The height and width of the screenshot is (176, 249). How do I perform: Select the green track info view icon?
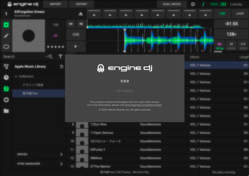pos(6,25)
